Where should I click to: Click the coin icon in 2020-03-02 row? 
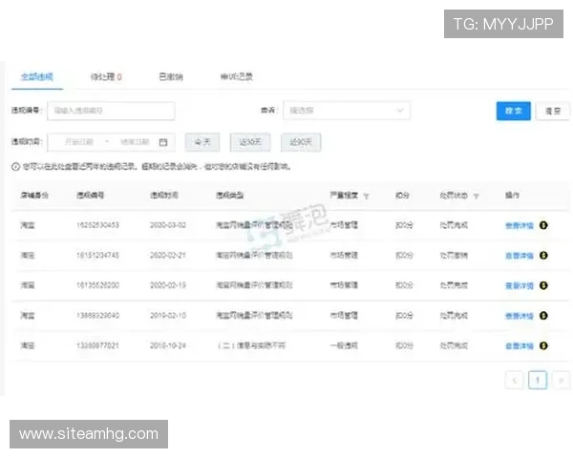click(543, 225)
